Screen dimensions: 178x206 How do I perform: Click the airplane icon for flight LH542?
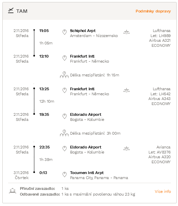click(x=127, y=91)
